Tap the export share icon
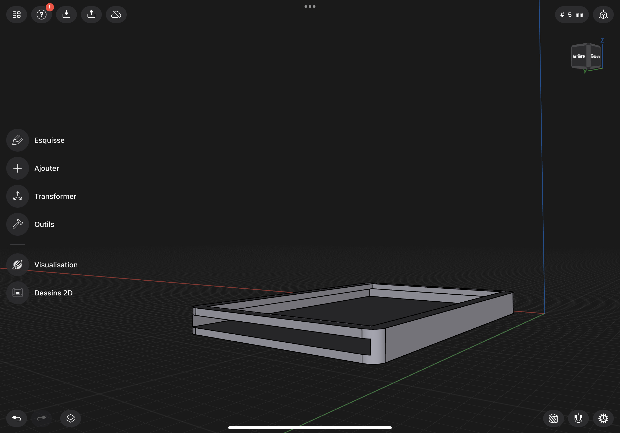This screenshot has height=433, width=620. click(x=91, y=15)
